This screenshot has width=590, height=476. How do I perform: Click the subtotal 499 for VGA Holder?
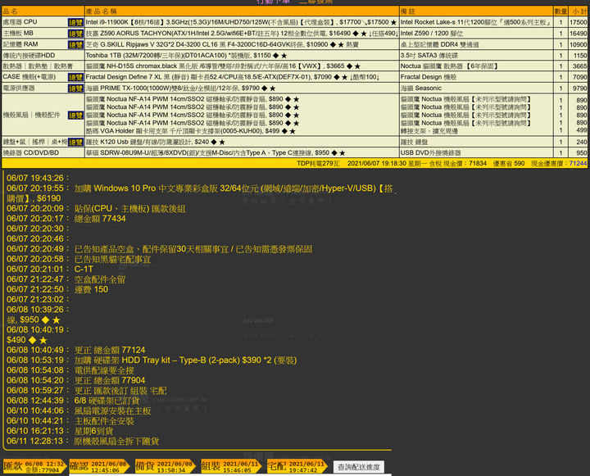pos(581,130)
